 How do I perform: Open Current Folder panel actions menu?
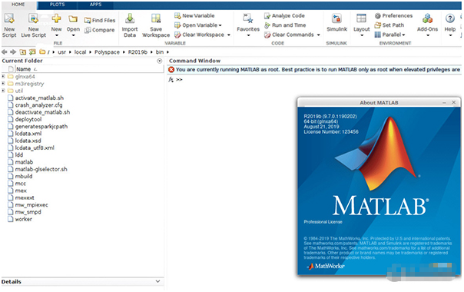coord(160,61)
